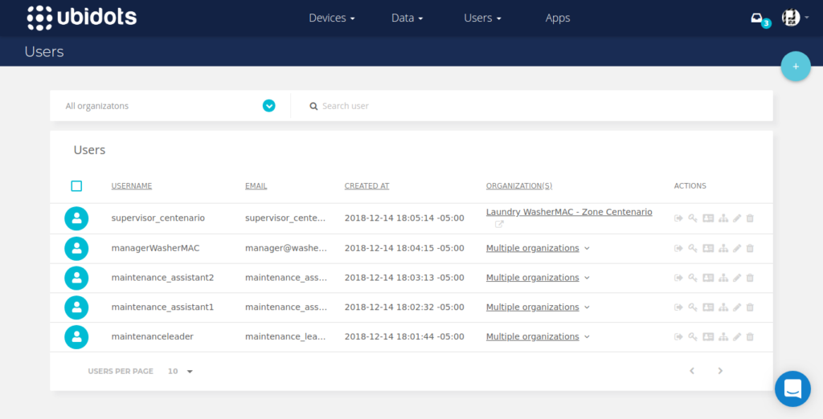Screen dimensions: 823x419
Task: Open the Users menu
Action: click(x=482, y=18)
